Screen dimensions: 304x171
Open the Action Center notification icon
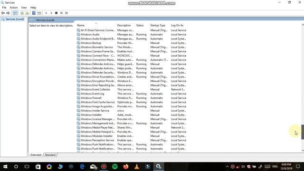pyautogui.click(x=298, y=167)
